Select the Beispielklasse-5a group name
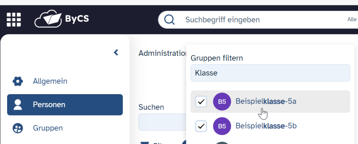 click(266, 101)
